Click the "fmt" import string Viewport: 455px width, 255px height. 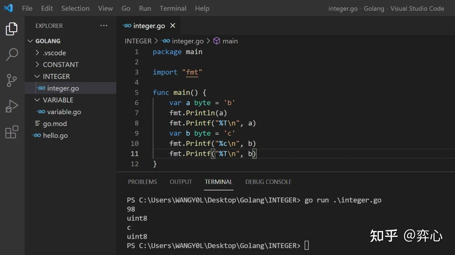tap(192, 72)
